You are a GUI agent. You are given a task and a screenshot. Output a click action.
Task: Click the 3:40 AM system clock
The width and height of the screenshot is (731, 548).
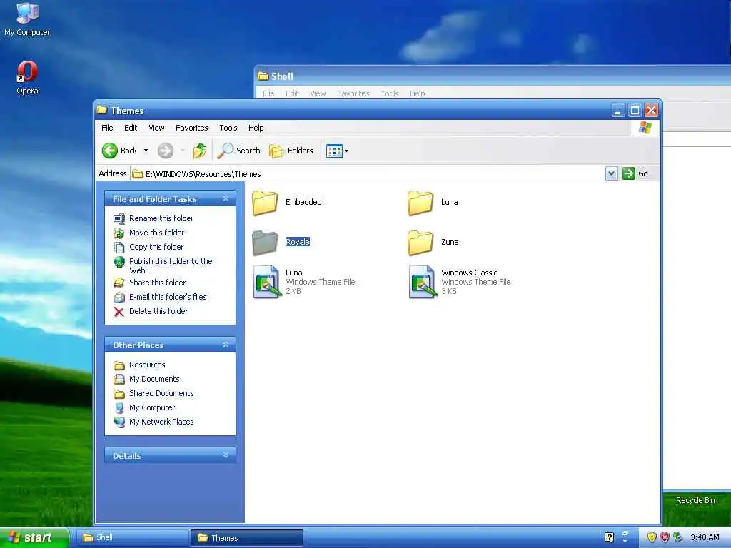coord(705,537)
